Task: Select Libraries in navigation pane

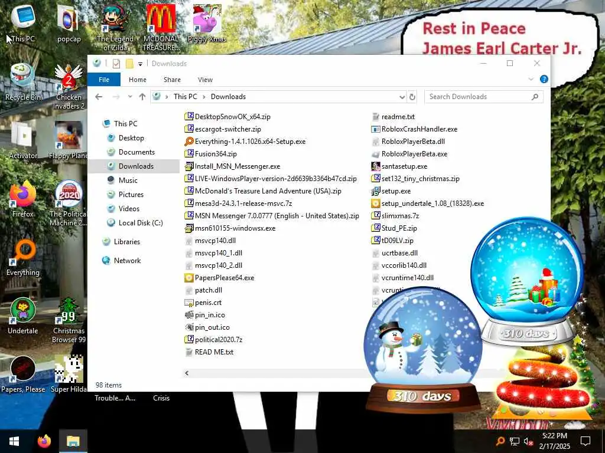Action: [x=126, y=242]
